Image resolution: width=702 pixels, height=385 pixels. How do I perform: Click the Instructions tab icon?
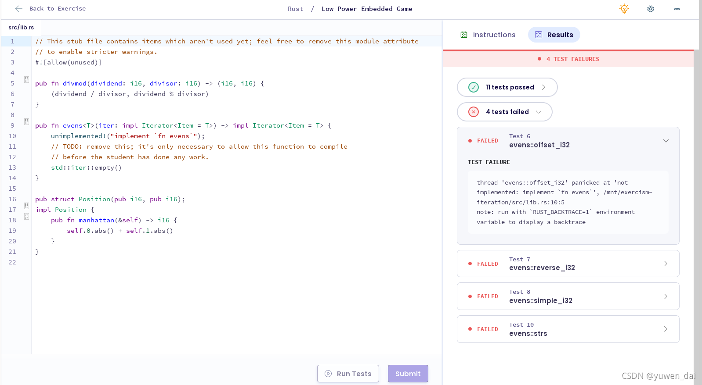[x=464, y=35]
